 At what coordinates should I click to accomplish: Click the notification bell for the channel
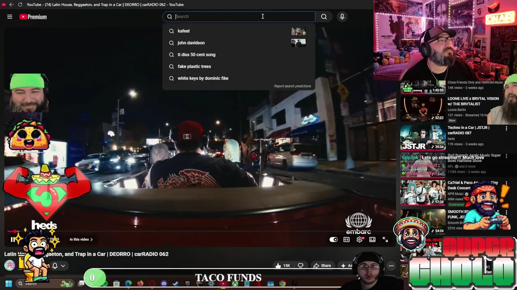pyautogui.click(x=55, y=266)
